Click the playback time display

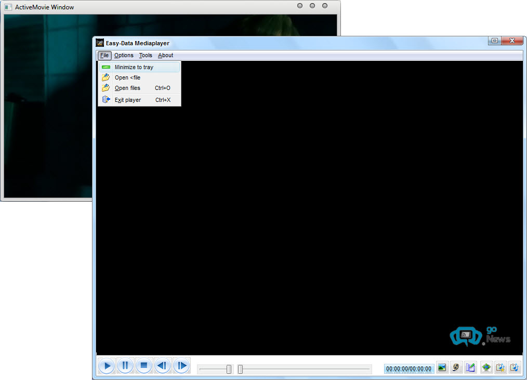(409, 369)
